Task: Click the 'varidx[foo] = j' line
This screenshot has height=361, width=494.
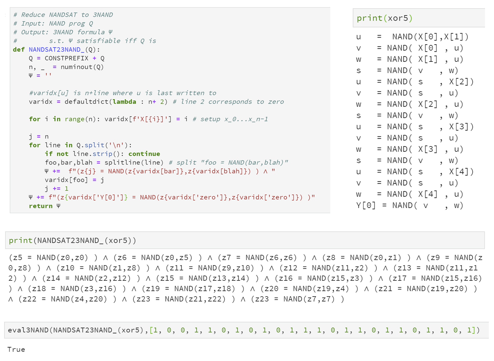Action: (x=74, y=180)
